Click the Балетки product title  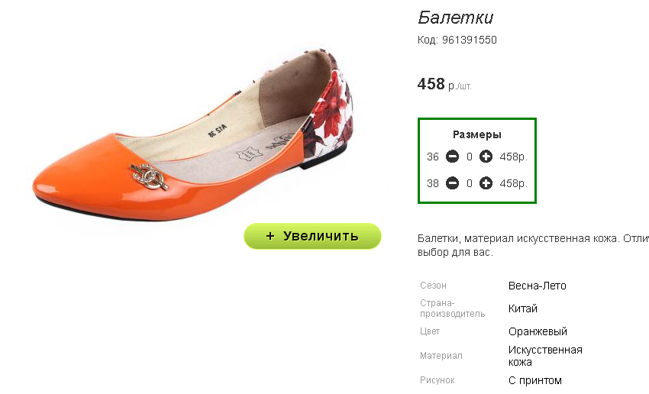click(455, 18)
